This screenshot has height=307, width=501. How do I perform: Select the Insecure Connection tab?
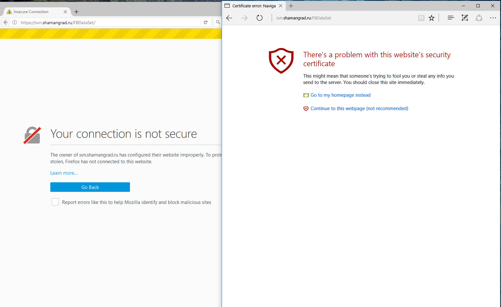click(31, 12)
